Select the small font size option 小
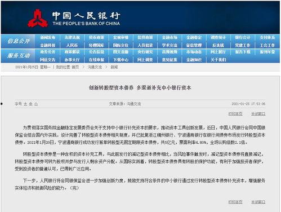The width and height of the screenshot is (281, 212). 36,104
